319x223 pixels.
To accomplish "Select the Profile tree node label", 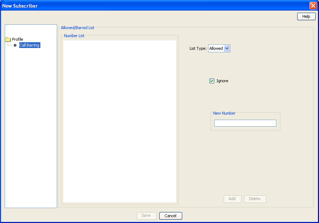I will coord(17,39).
